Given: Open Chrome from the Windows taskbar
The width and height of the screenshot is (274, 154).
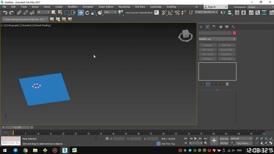Looking at the screenshot, I should pos(25,150).
